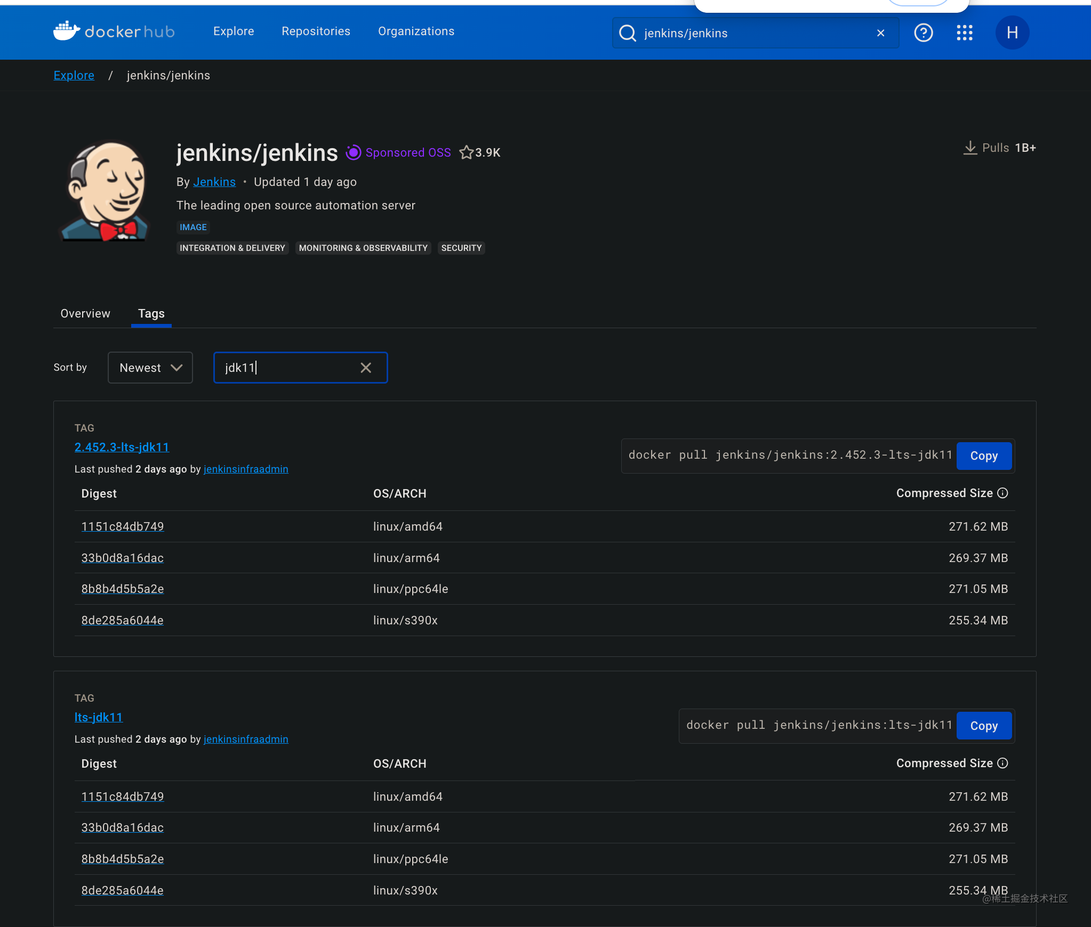Open Organizations in the top navigation
Image resolution: width=1091 pixels, height=927 pixels.
point(416,31)
